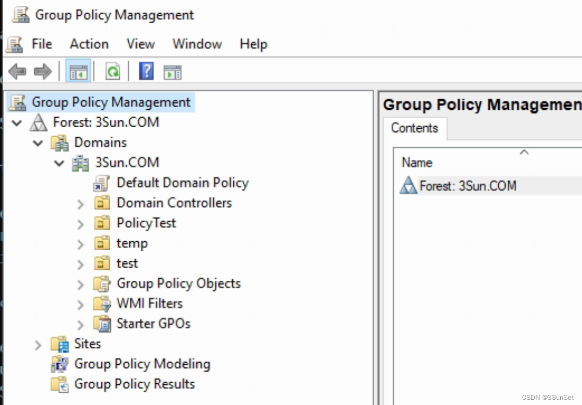This screenshot has height=405, width=582.
Task: Select the PolicyTest organizational unit
Action: click(x=146, y=223)
